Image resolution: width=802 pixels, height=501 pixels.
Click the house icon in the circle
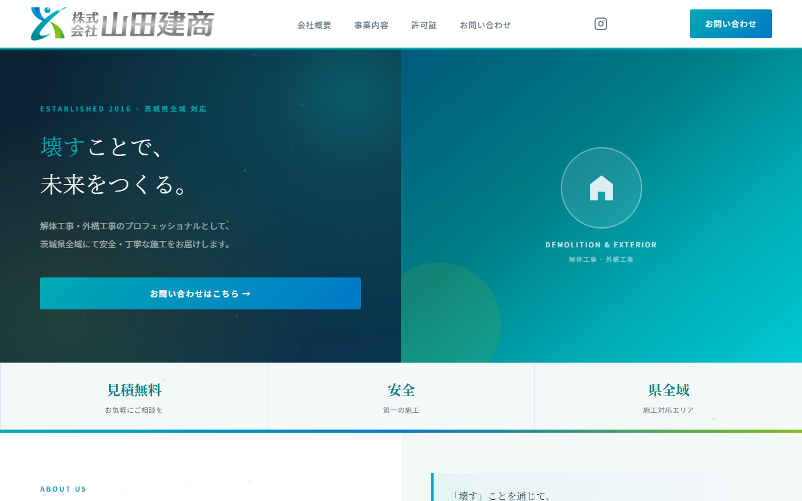(x=601, y=188)
